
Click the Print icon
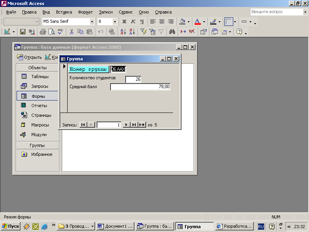(42, 32)
